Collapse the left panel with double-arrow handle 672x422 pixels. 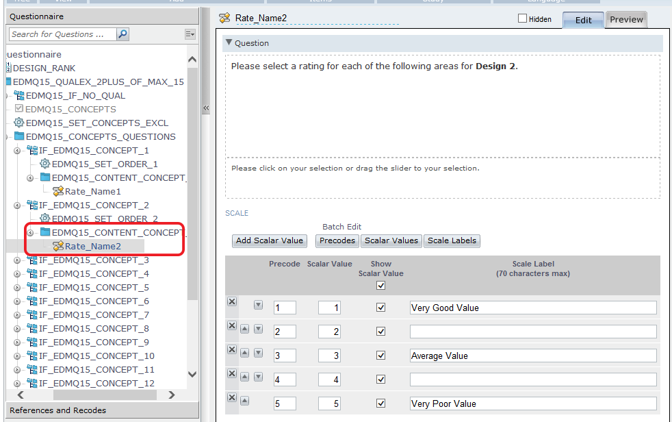point(206,108)
